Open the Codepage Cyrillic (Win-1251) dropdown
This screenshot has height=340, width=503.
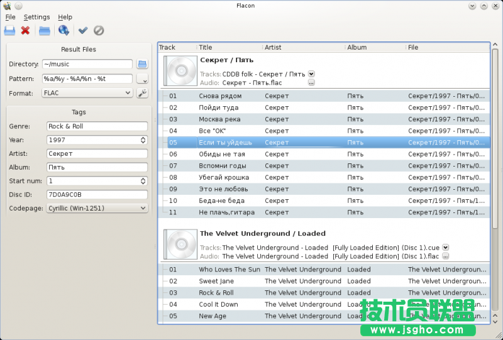(97, 208)
